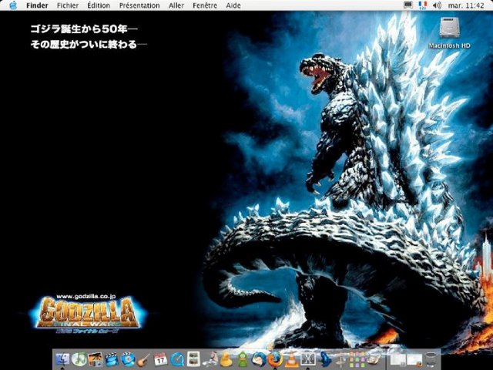Open the Aide menu
Screen dimensions: 493x370
pyautogui.click(x=233, y=5)
